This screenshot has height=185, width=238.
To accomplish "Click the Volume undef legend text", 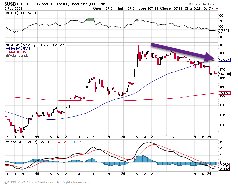I will point(19,56).
